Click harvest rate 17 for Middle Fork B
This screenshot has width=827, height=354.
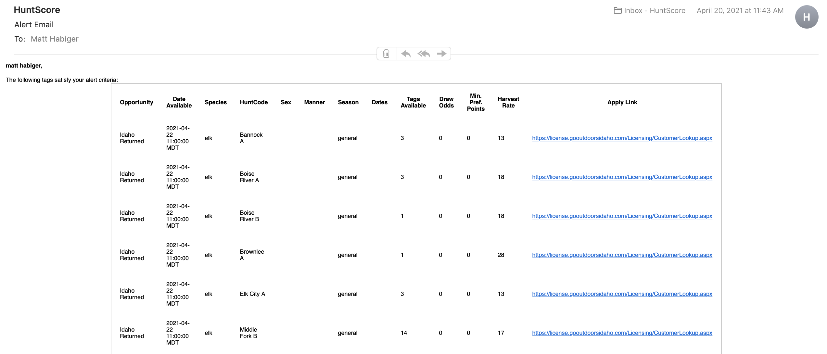pos(501,333)
